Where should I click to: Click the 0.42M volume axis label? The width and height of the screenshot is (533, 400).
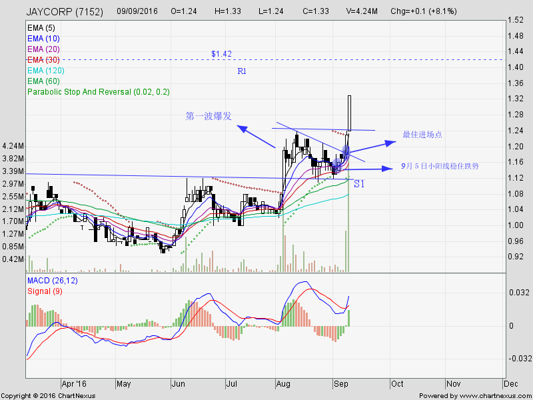(x=13, y=259)
